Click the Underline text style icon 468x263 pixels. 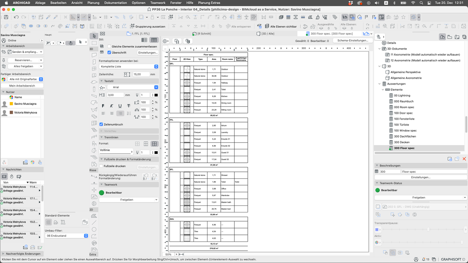click(120, 106)
